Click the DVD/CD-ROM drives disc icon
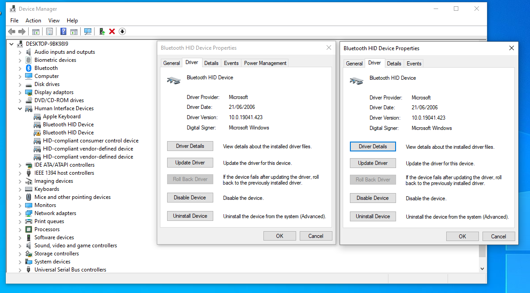Viewport: 530px width, 293px height. (29, 100)
